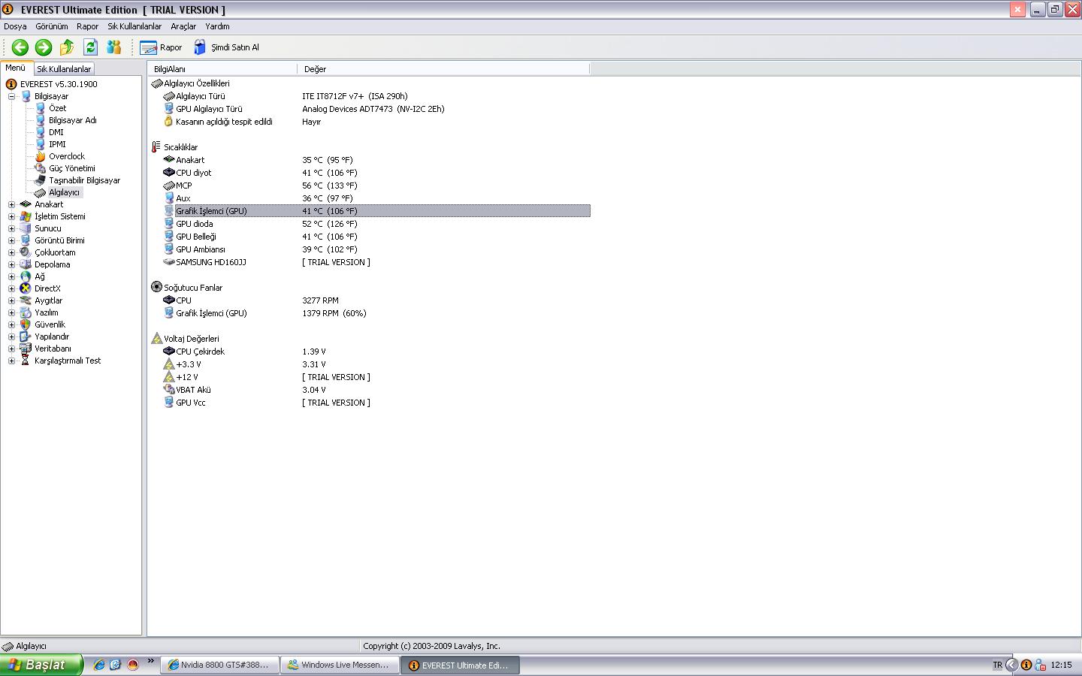
Task: Select the Özet tree item
Action: pyautogui.click(x=57, y=108)
